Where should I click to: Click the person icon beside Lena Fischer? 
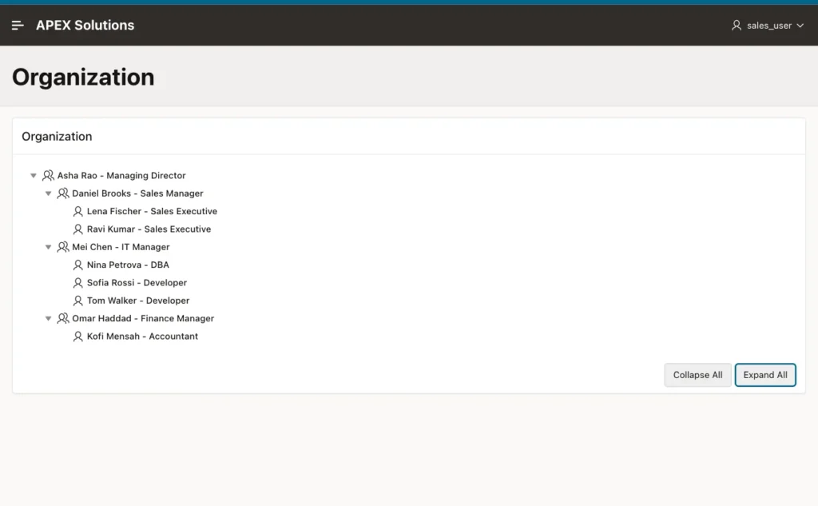77,212
